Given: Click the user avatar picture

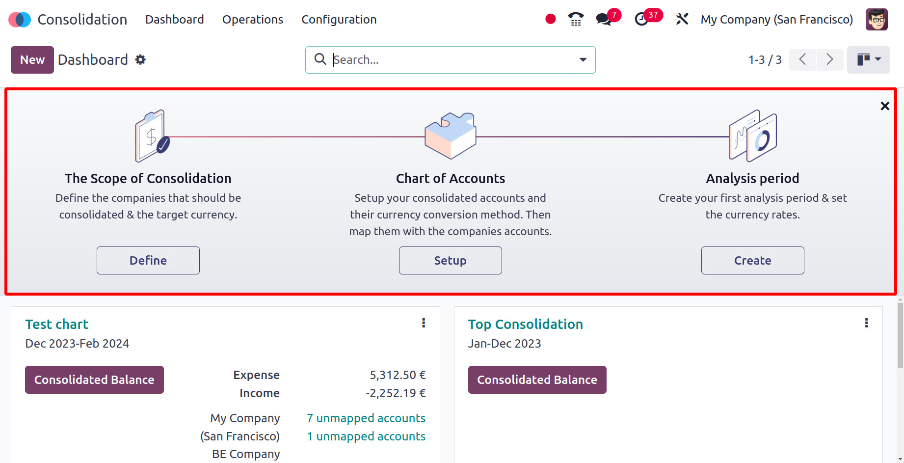Looking at the screenshot, I should (x=877, y=20).
